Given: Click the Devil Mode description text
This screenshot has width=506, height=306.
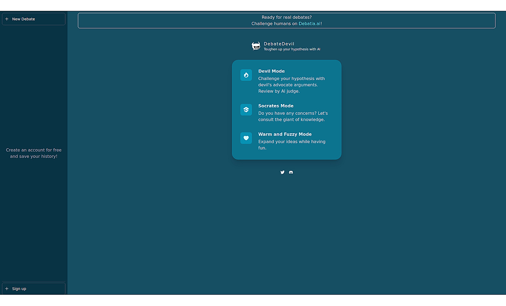Looking at the screenshot, I should (292, 85).
